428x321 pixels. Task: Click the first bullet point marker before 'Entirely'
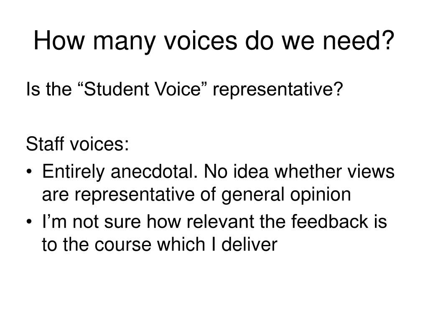click(30, 172)
